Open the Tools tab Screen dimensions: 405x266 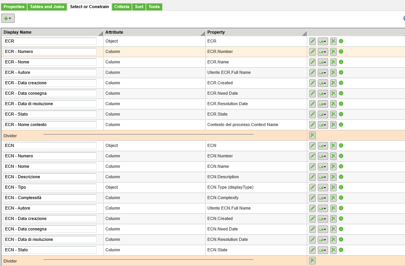click(x=154, y=7)
